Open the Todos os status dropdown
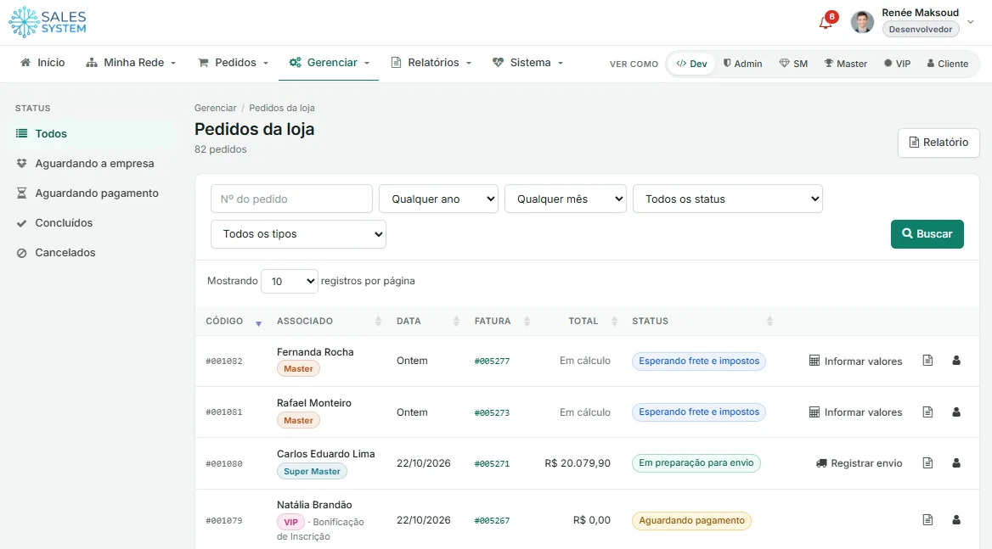Screen dimensions: 992x549 (728, 199)
